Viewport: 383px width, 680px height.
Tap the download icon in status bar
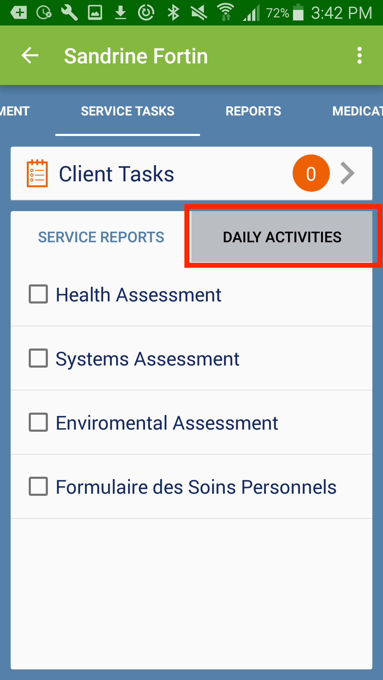tap(121, 13)
